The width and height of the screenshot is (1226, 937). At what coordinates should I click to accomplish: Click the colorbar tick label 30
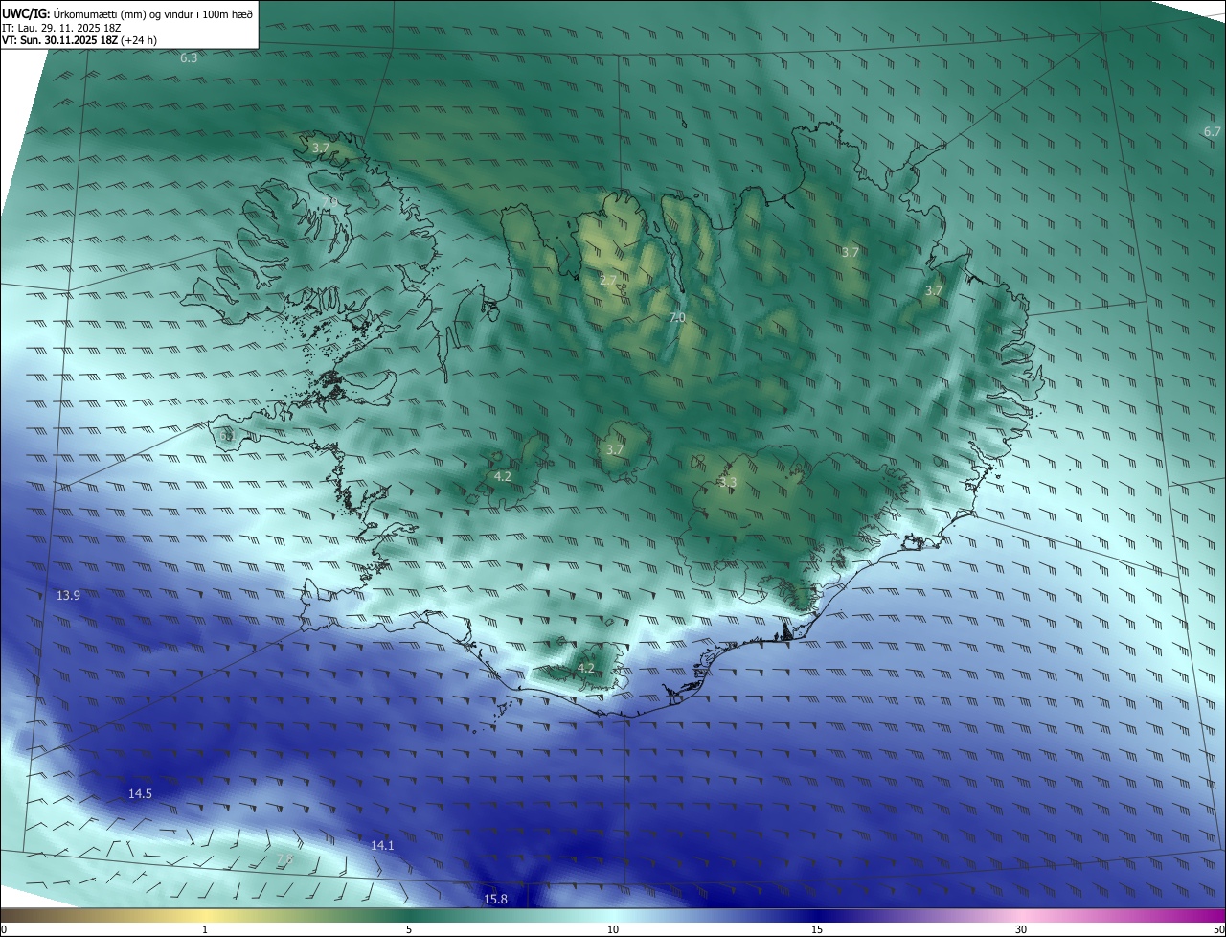coord(1021,929)
